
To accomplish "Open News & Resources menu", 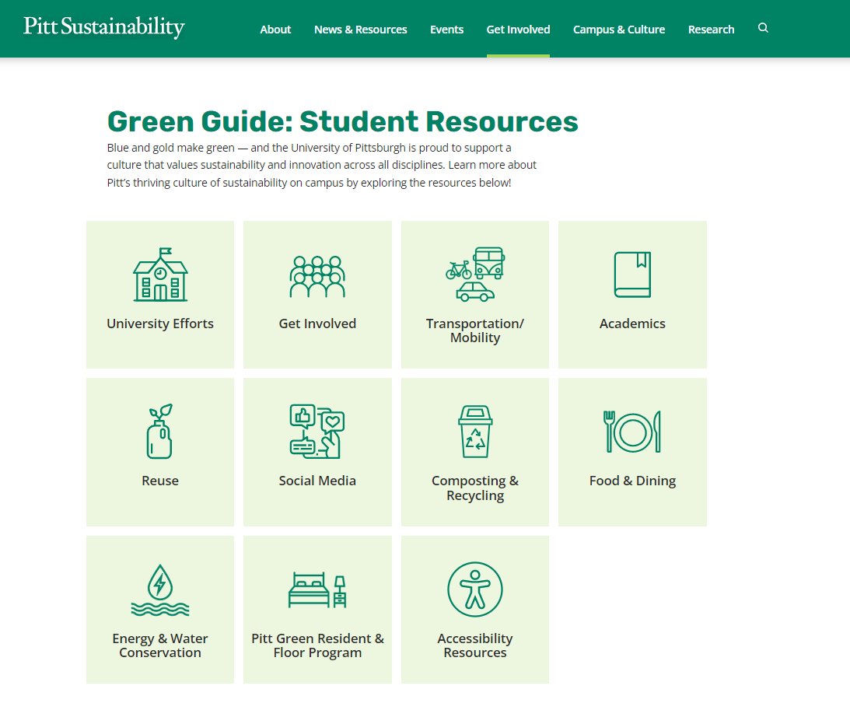I will pos(361,30).
